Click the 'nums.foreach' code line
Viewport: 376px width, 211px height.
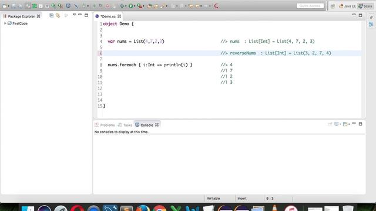[150, 65]
